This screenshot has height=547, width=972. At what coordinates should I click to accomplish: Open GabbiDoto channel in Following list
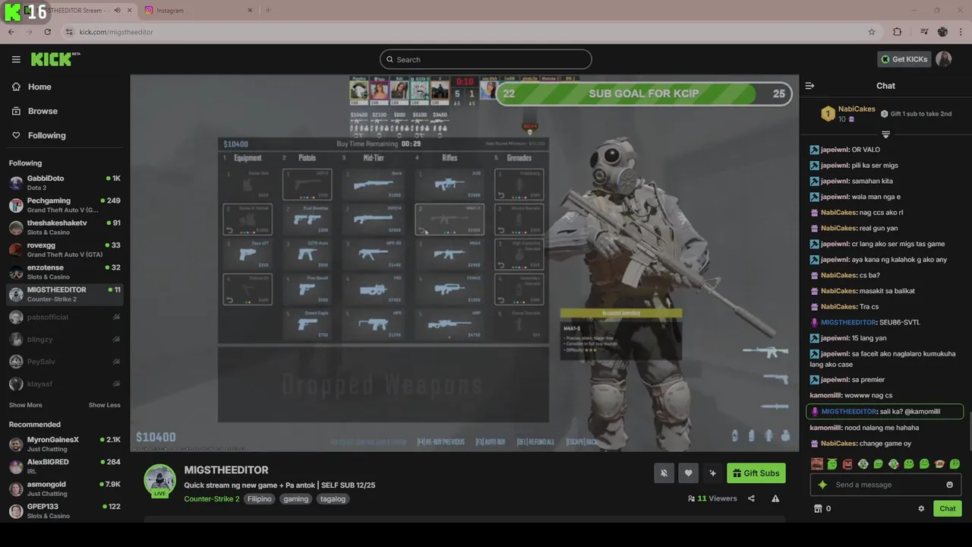click(65, 183)
